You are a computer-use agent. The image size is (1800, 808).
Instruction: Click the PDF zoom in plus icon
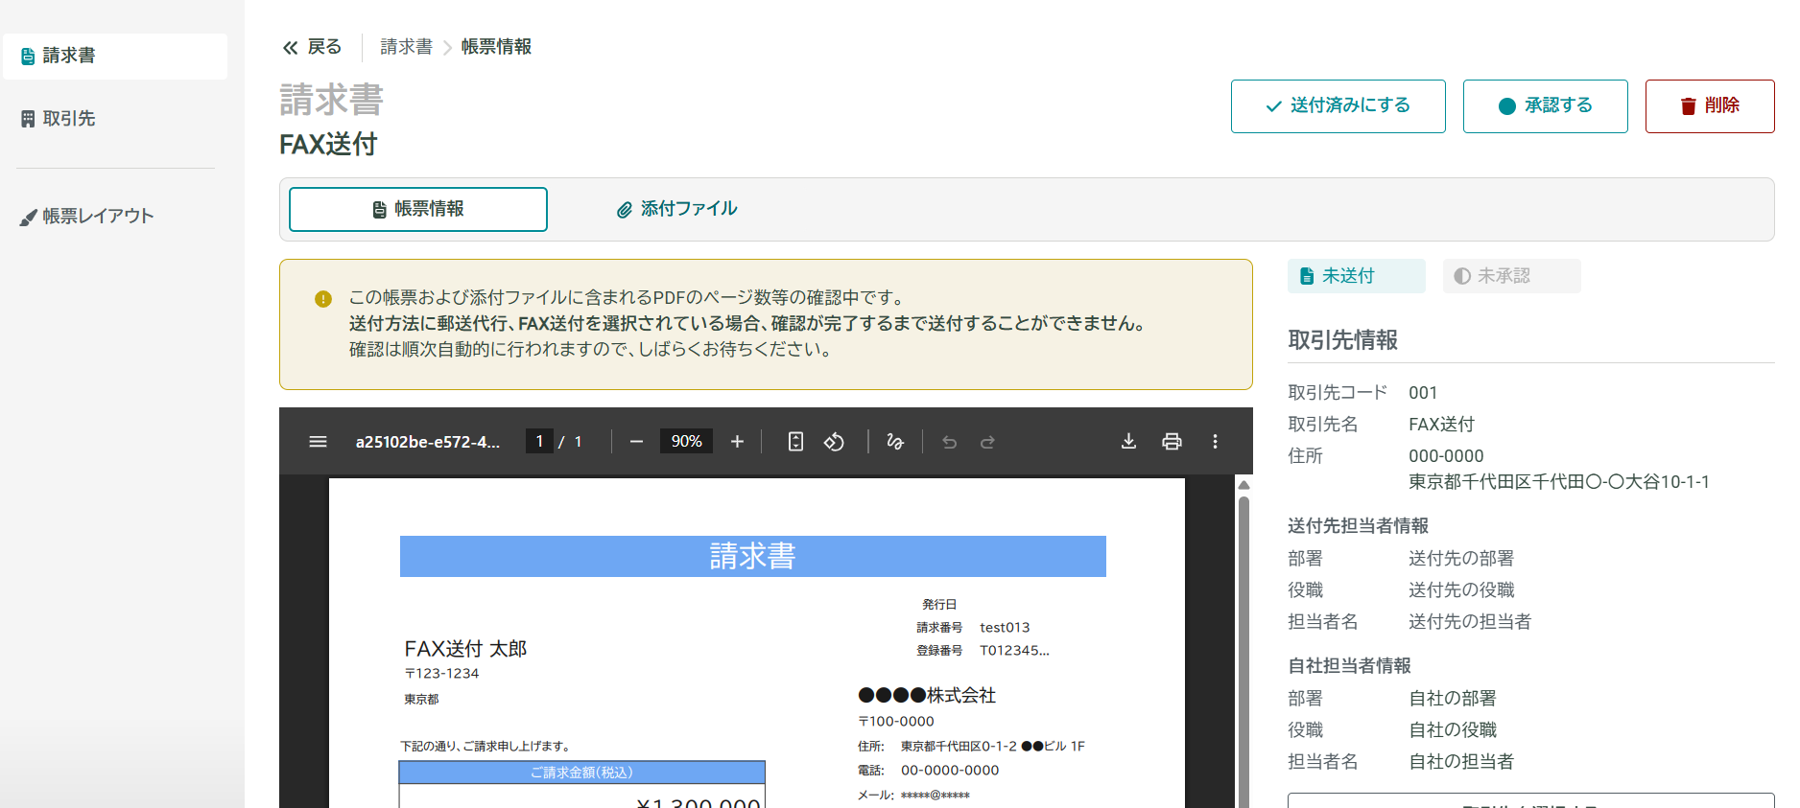point(737,442)
